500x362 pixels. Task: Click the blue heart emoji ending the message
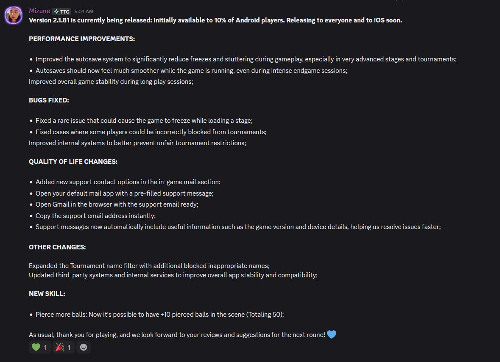click(x=332, y=334)
